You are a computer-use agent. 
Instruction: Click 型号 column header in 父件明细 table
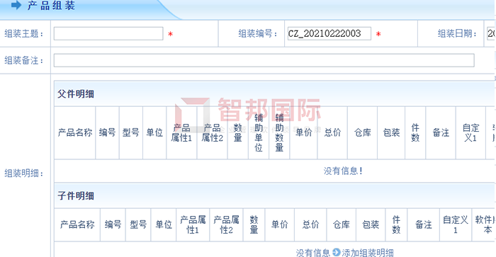coord(131,133)
